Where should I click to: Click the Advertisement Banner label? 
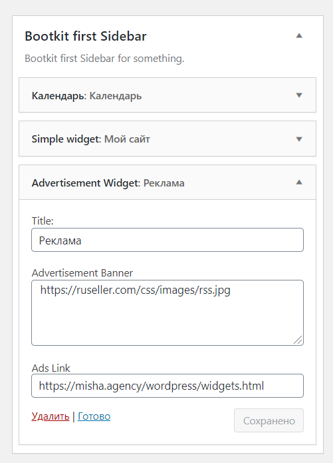point(82,273)
